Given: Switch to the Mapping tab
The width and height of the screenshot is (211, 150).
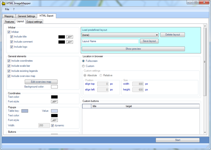Looking at the screenshot, I should pos(9,16).
